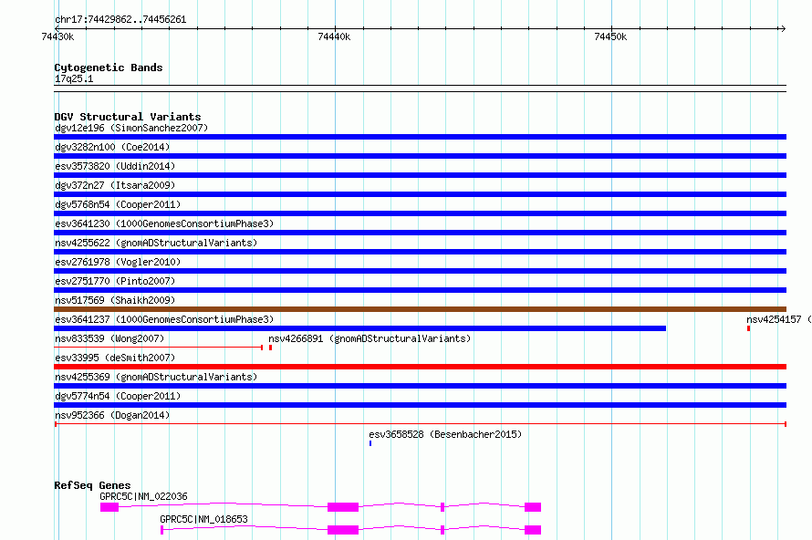The width and height of the screenshot is (812, 540).
Task: Open the GPRC5C|NM_022036 transcript label
Action: (x=143, y=496)
